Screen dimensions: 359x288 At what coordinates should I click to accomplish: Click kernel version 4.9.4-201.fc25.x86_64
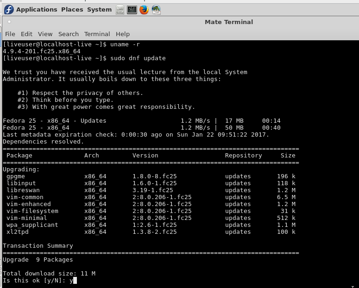point(42,51)
